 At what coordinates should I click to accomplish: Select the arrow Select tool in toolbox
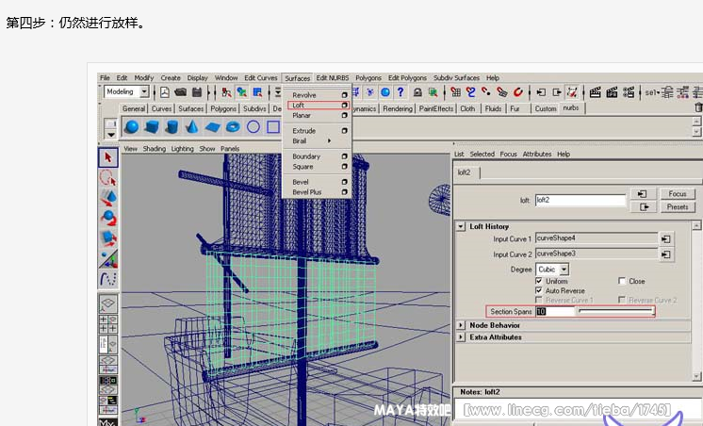tap(108, 157)
